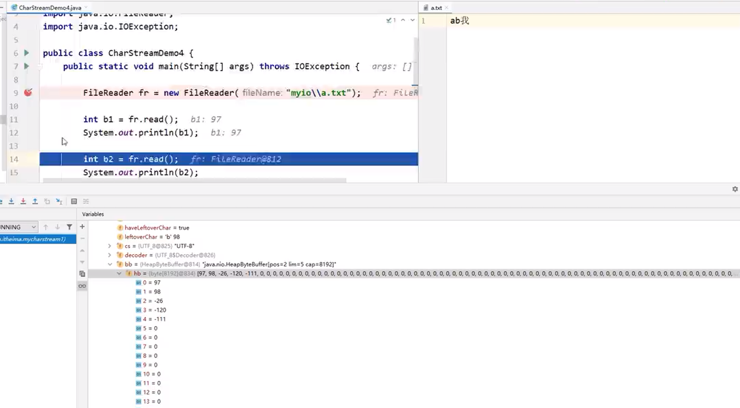
Task: Select array element 13 = 0
Action: [x=148, y=401]
